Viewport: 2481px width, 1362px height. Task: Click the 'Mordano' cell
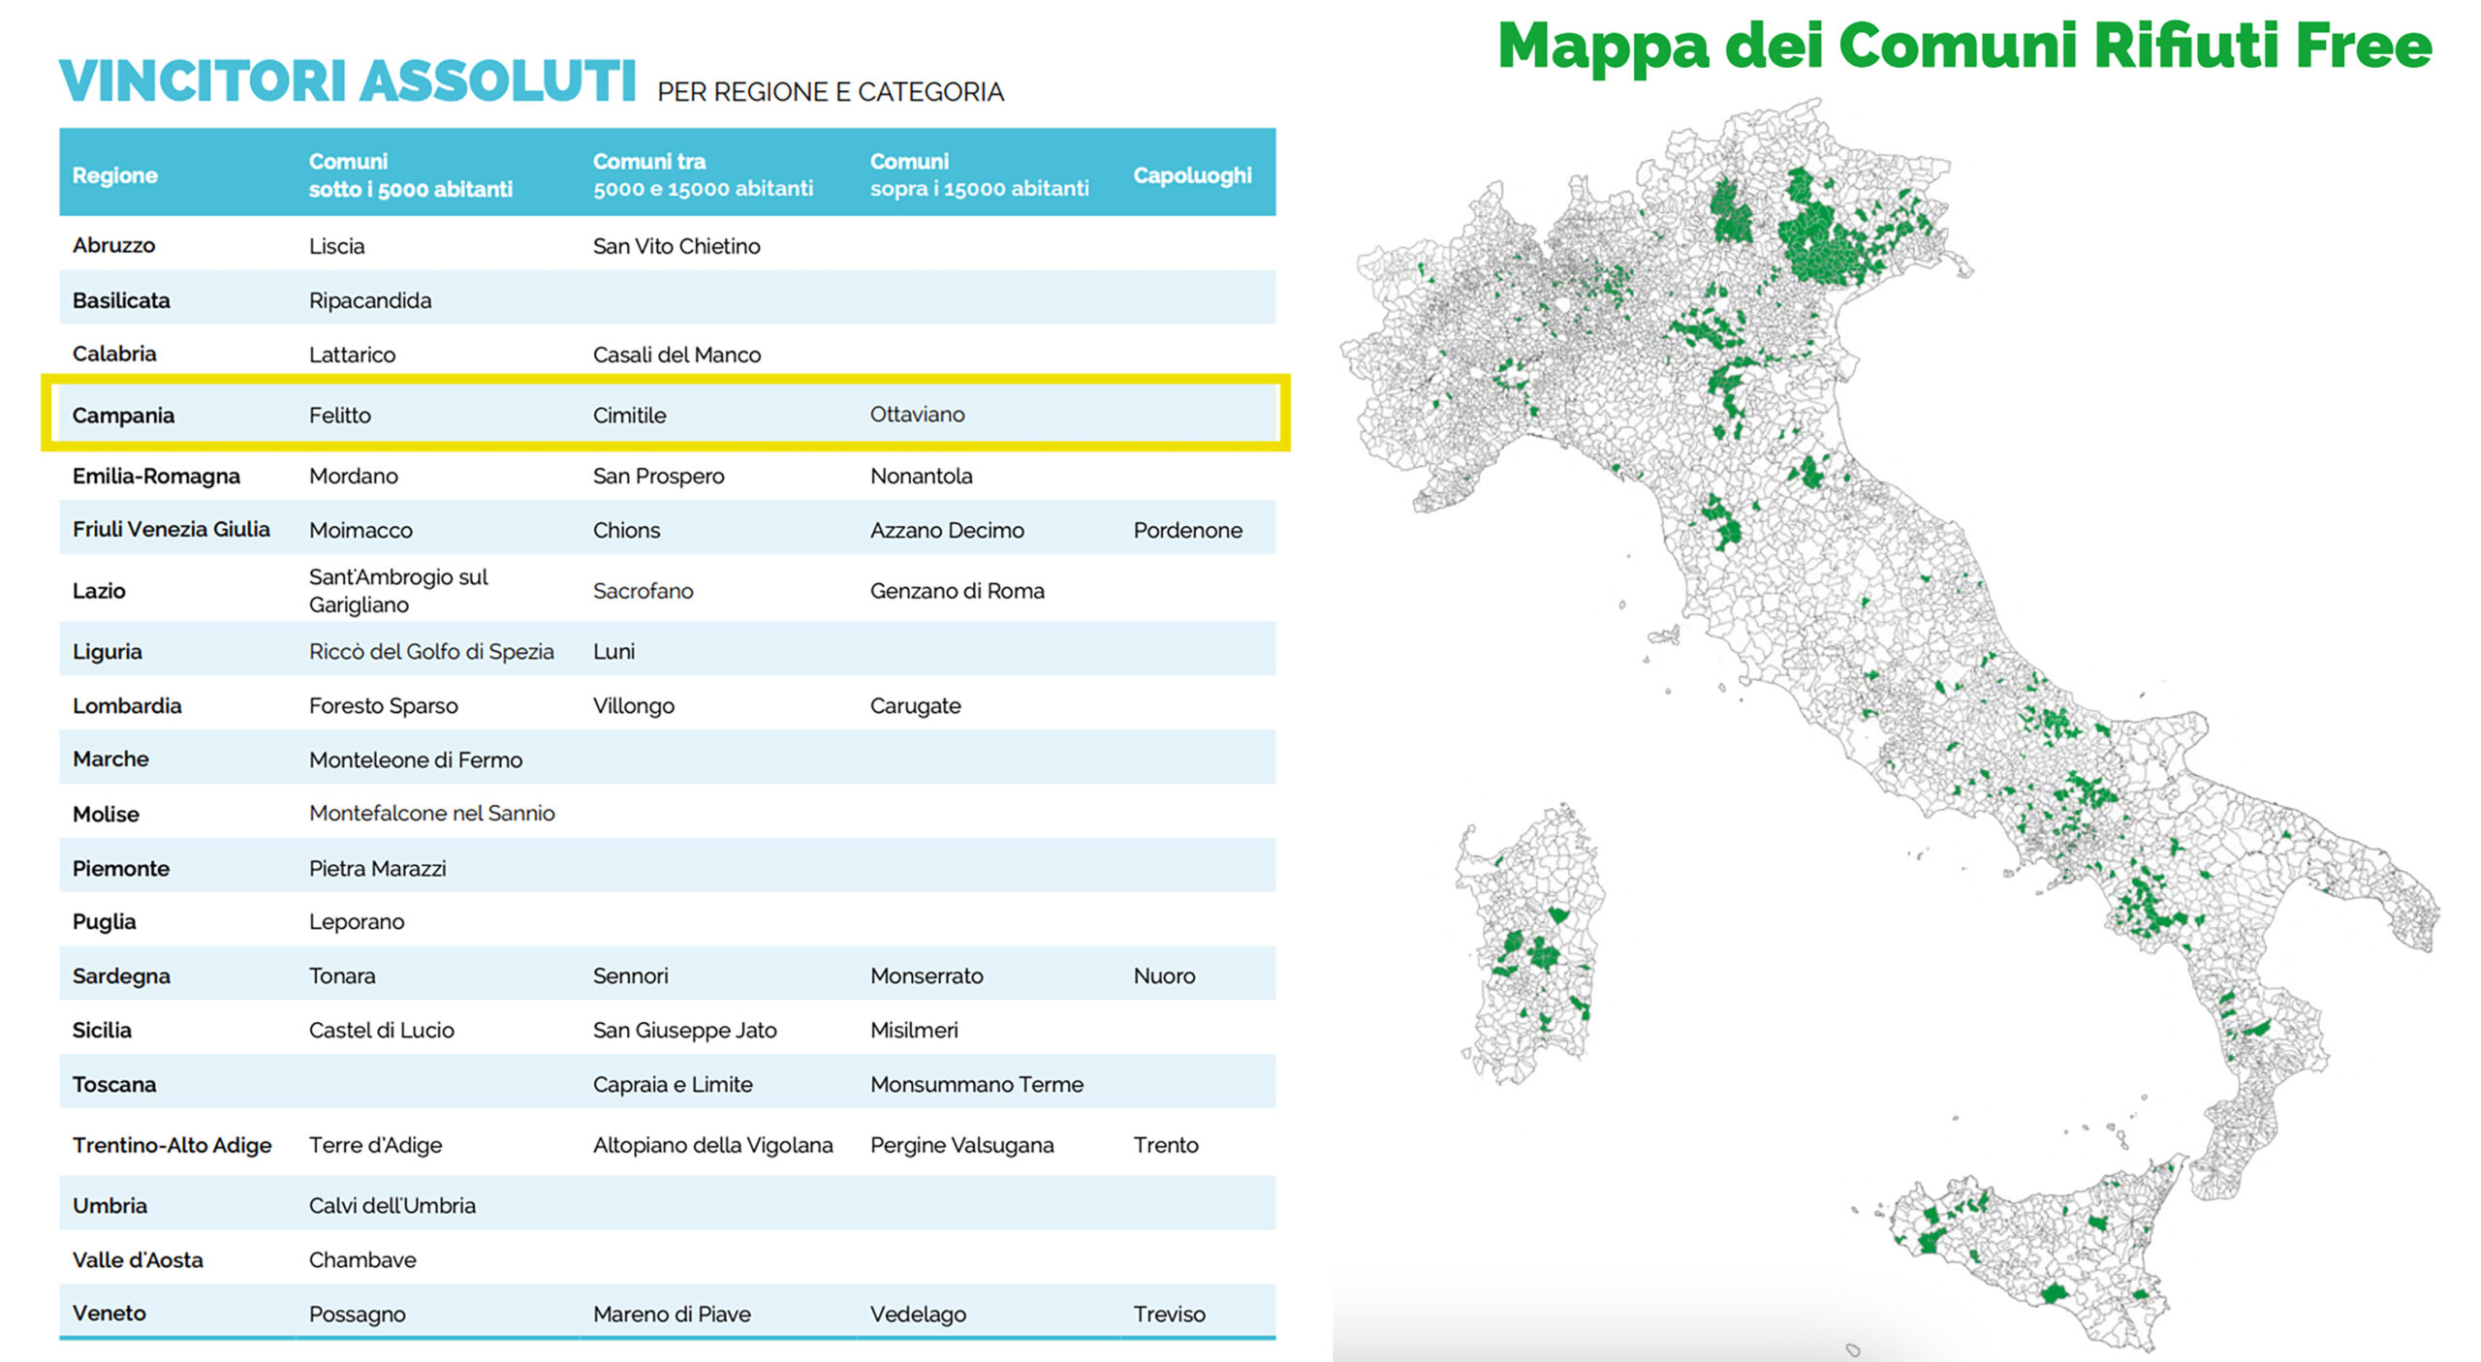coord(353,476)
